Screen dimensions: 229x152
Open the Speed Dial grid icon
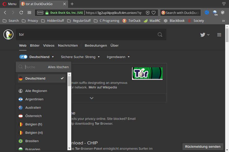pos(29,13)
